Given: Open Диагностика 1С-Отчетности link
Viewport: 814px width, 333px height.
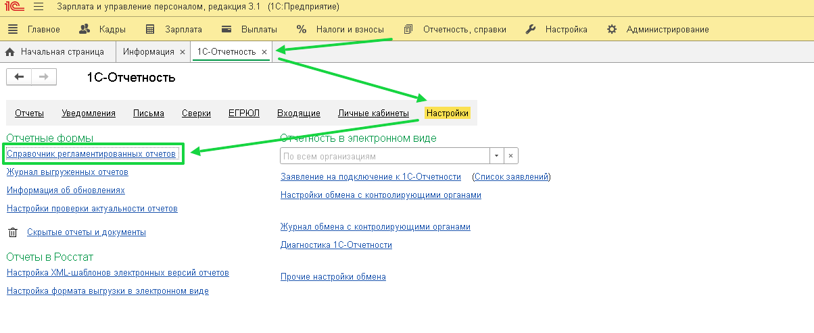Looking at the screenshot, I should point(336,245).
